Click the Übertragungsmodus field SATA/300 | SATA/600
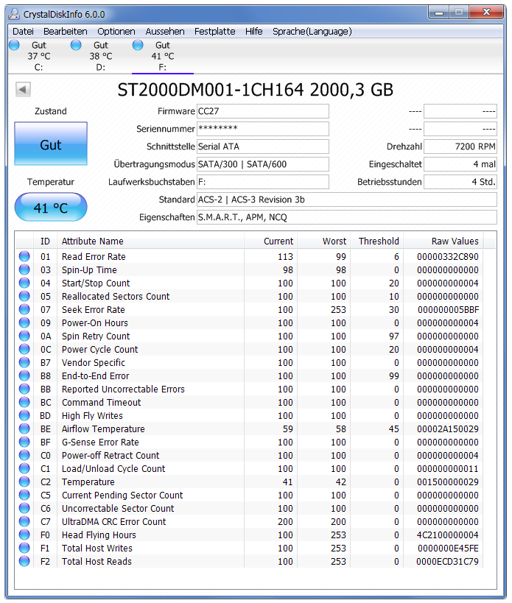512x603 pixels. point(263,164)
